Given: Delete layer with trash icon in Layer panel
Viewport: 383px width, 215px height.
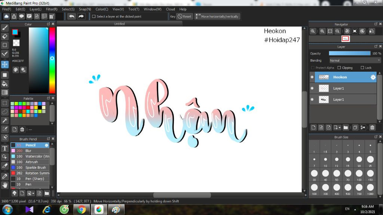Looking at the screenshot, I should coord(372,128).
